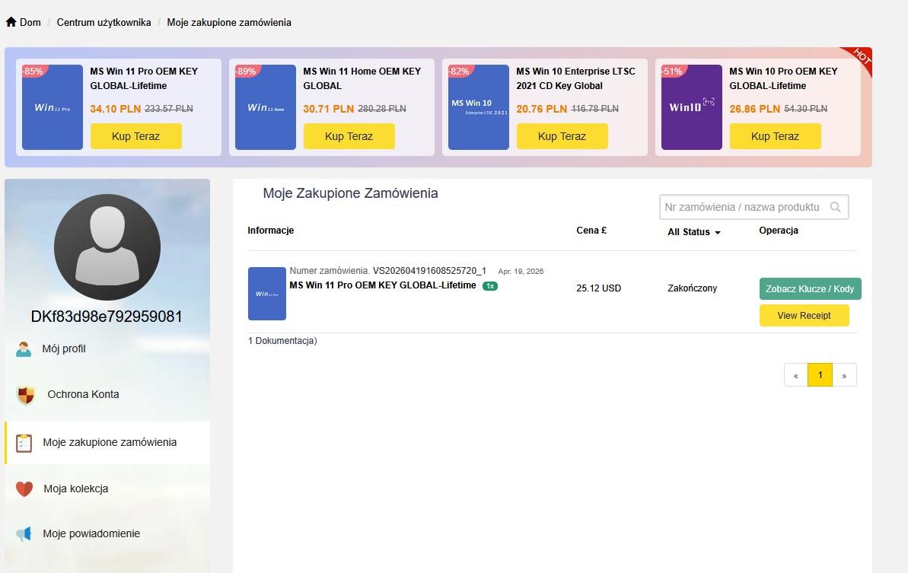Go to previous page with « arrow

(x=796, y=375)
